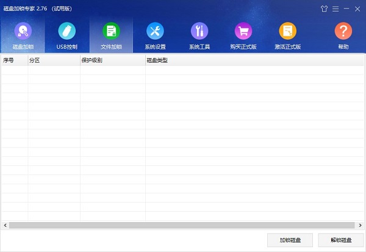Open 帮助 help
366x252 pixels.
coord(343,35)
